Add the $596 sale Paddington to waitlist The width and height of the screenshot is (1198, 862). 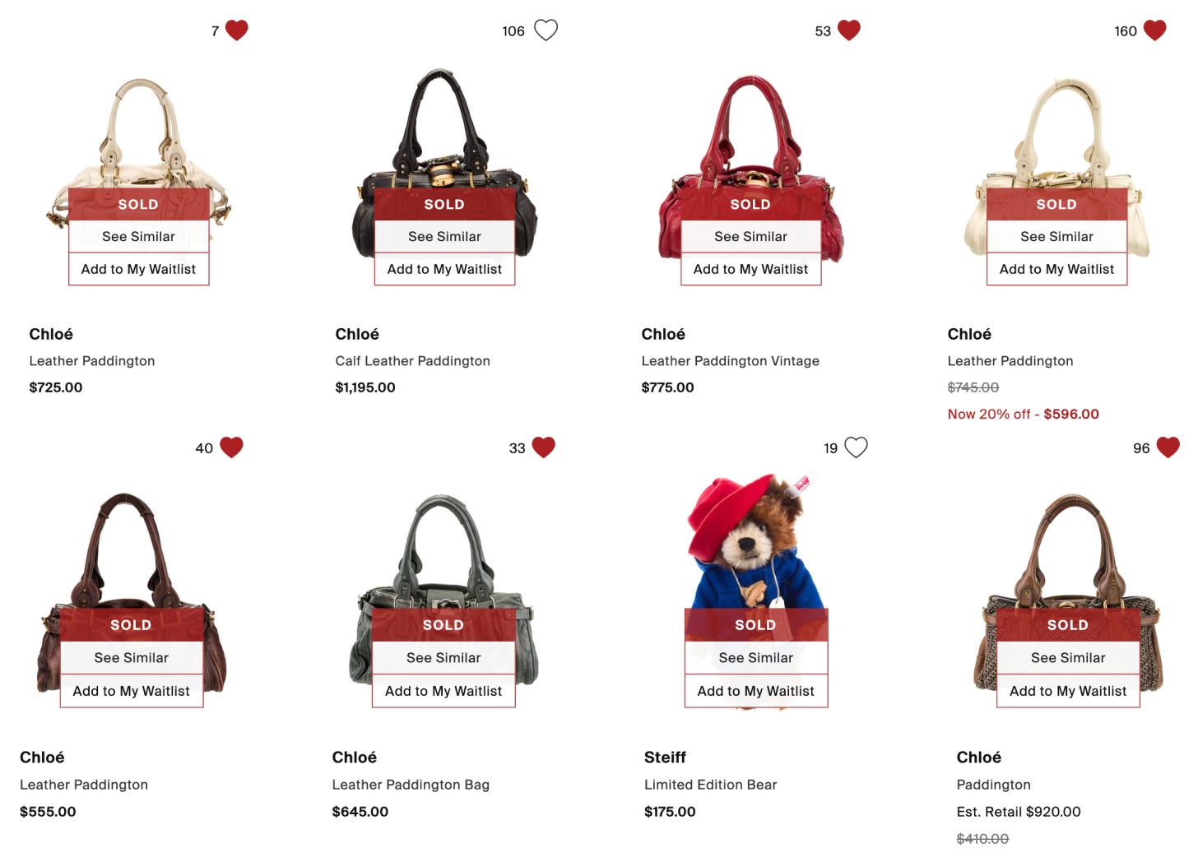coord(1056,269)
